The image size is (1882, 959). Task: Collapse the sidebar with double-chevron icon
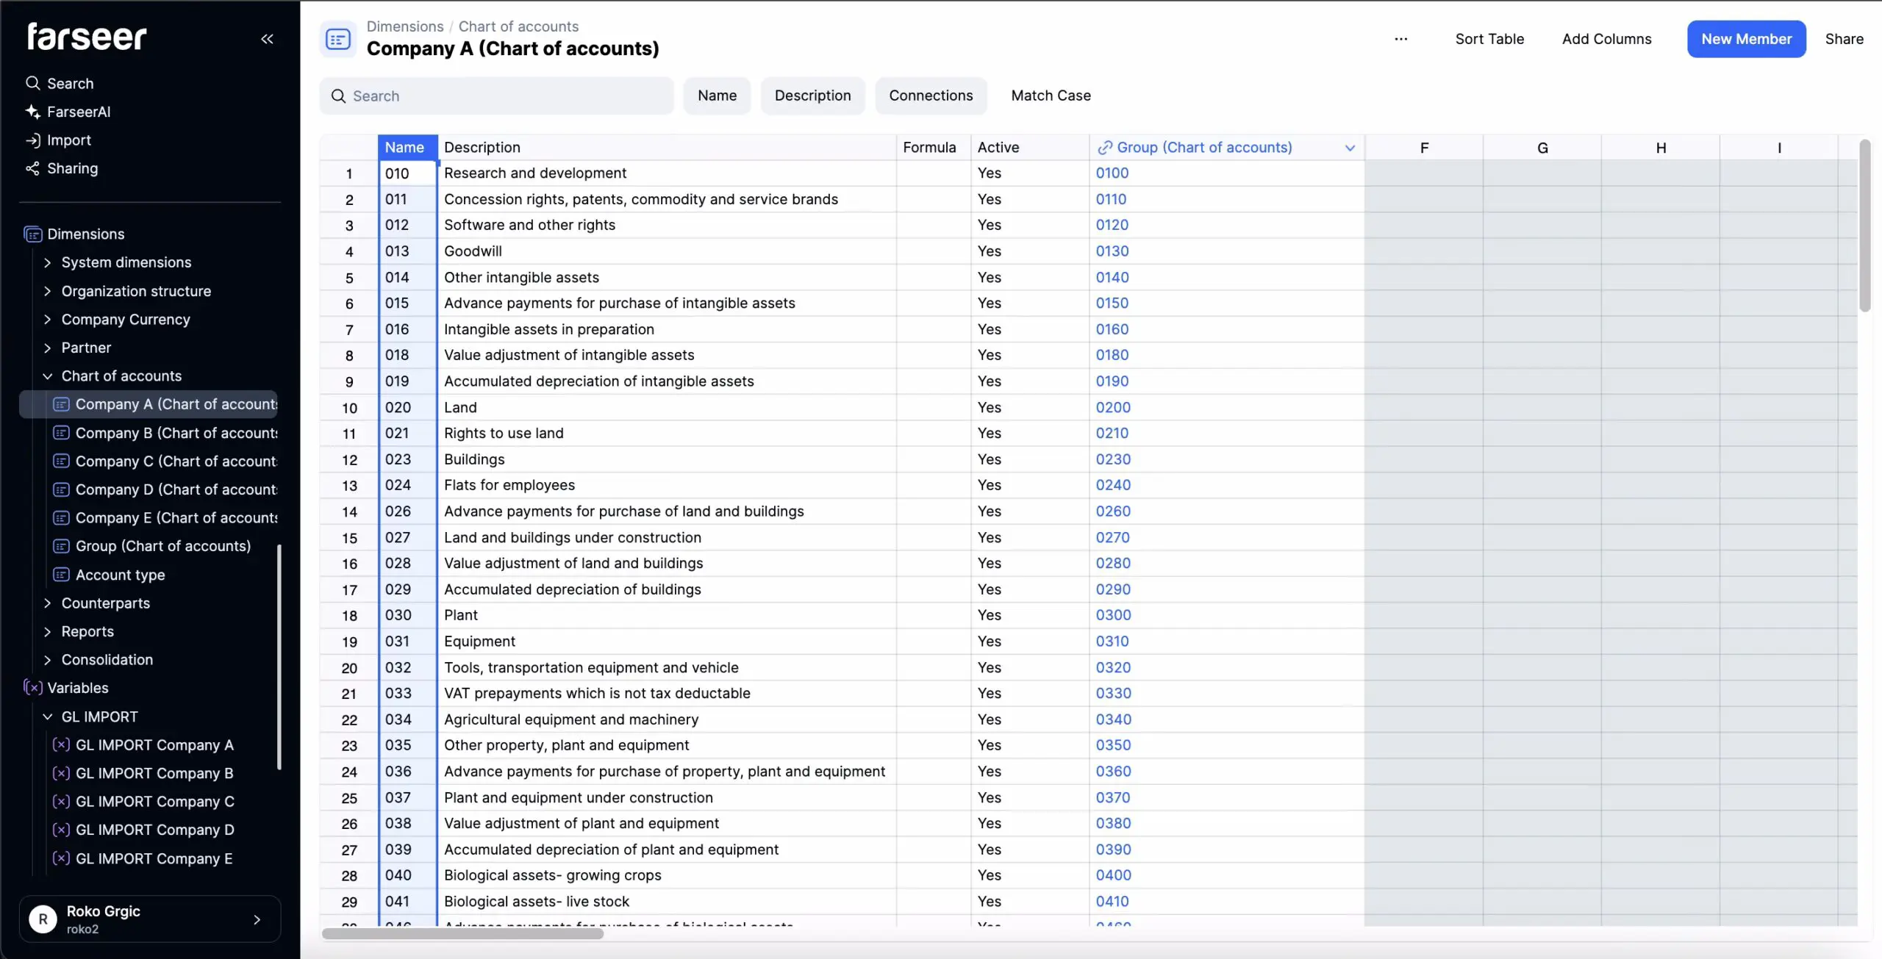[x=267, y=39]
